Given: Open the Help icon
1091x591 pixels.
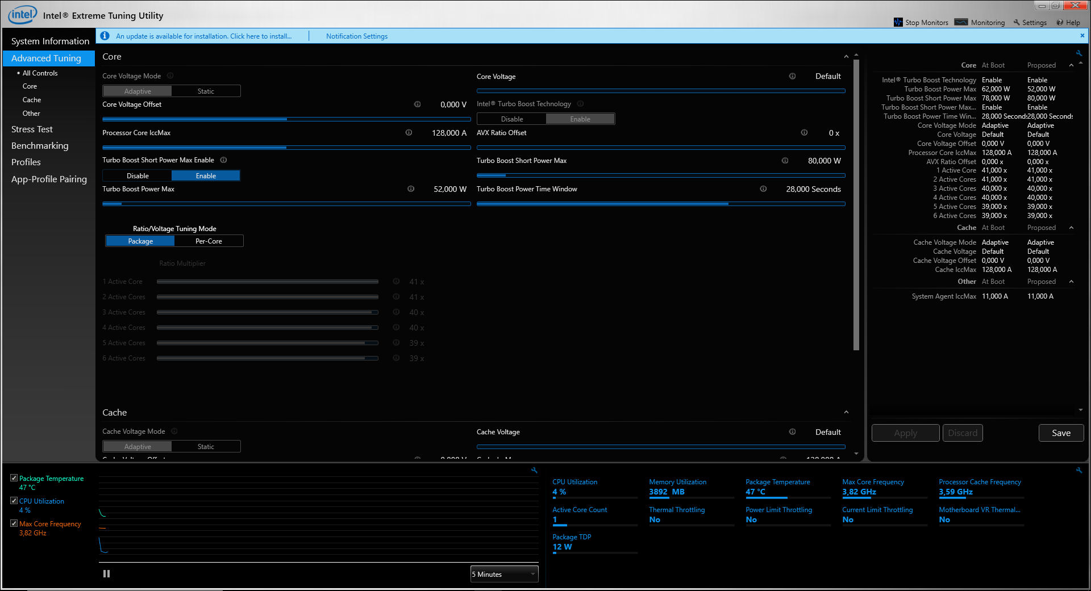Looking at the screenshot, I should [x=1060, y=23].
